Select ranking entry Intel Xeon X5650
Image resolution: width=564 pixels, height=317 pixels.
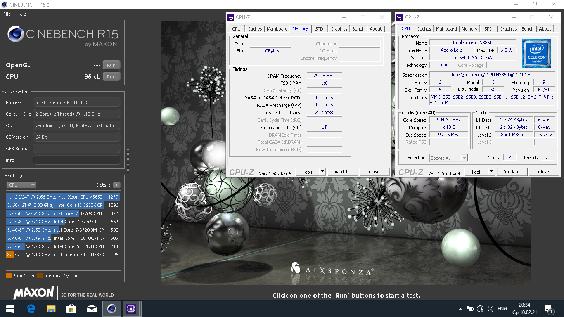click(x=63, y=197)
